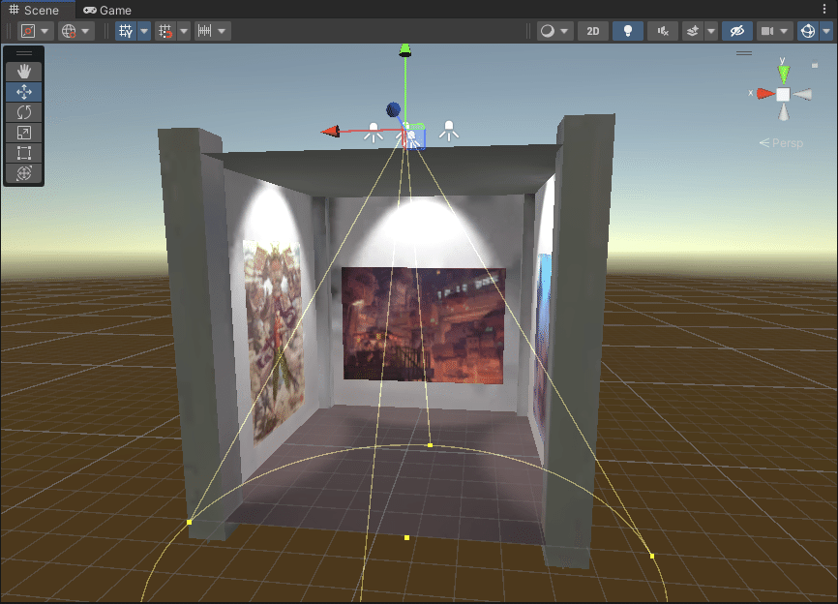Click the orientation gizmo overlay drag handle

[744, 53]
